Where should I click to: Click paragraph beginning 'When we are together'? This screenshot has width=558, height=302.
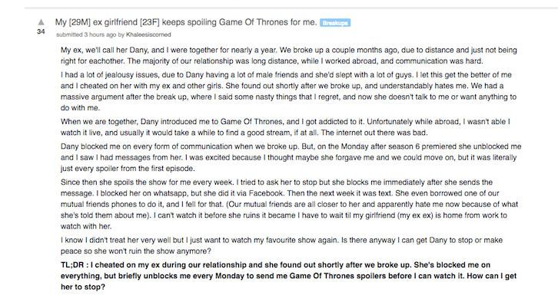coord(285,127)
